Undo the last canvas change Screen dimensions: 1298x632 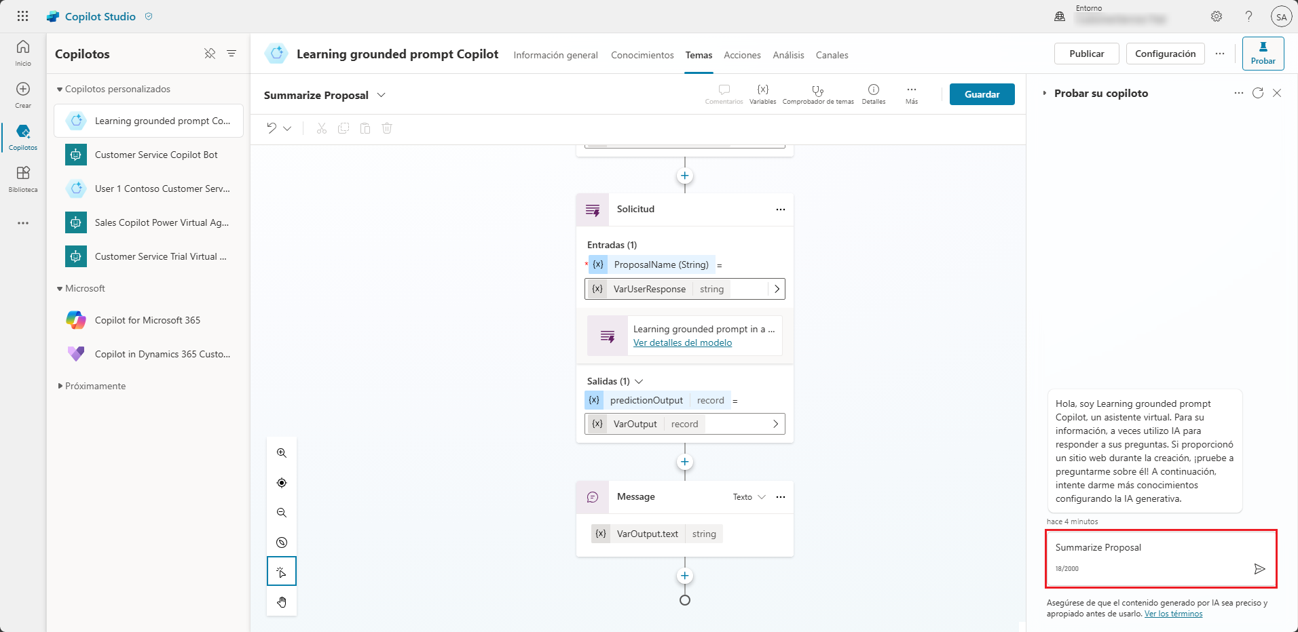tap(272, 128)
